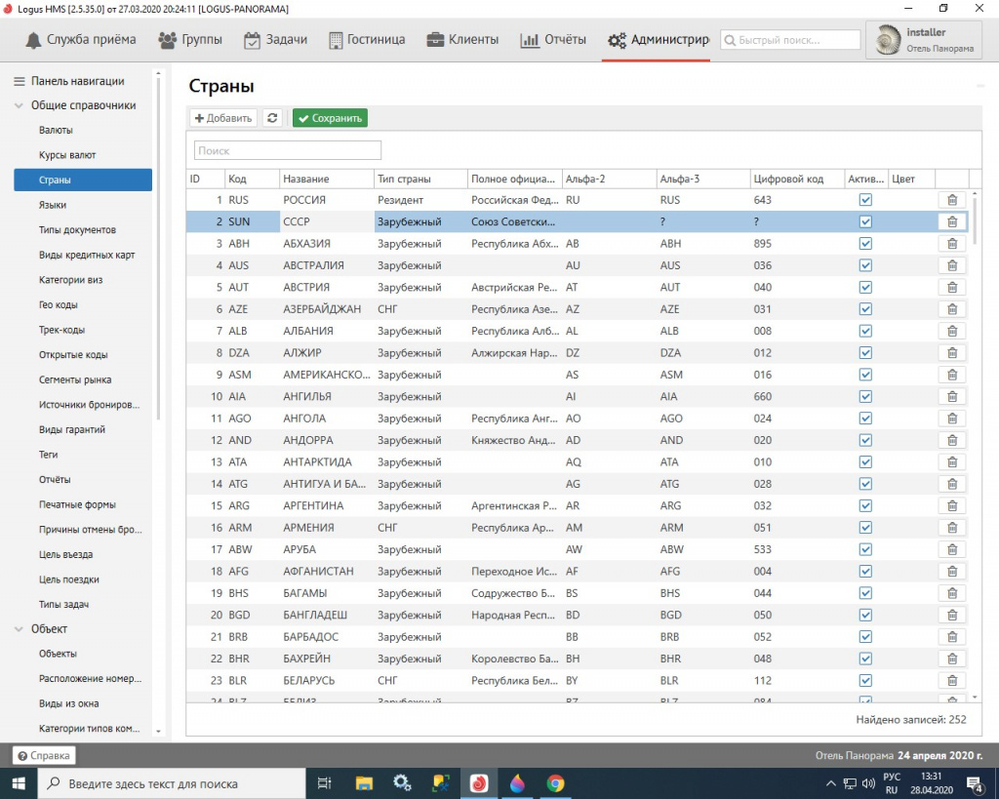The width and height of the screenshot is (999, 799).
Task: Open File Explorer from taskbar
Action: (x=364, y=783)
